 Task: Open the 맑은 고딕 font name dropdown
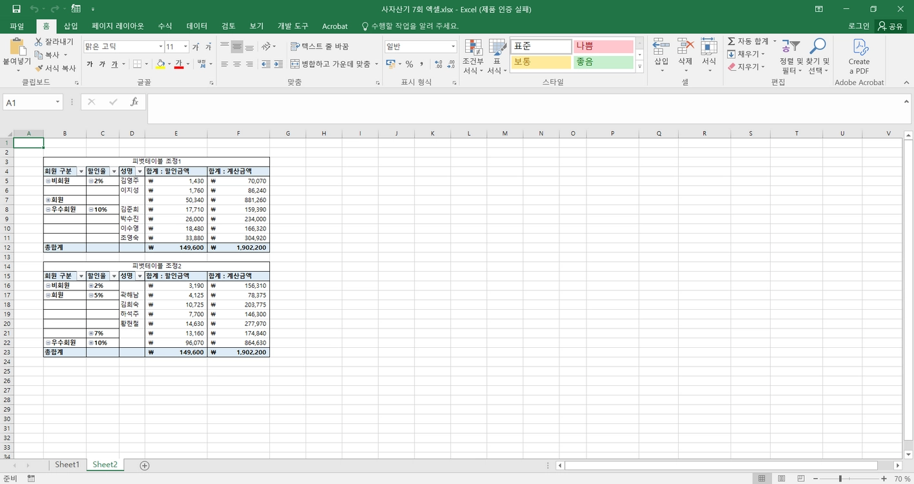point(161,46)
